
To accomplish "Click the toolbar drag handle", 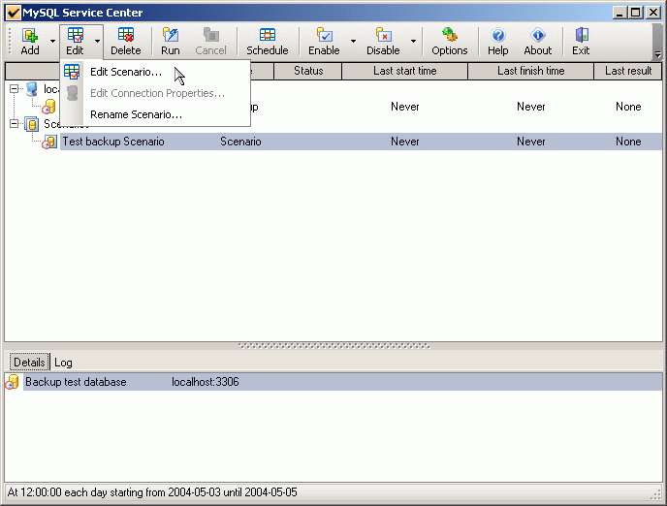I will 10,42.
